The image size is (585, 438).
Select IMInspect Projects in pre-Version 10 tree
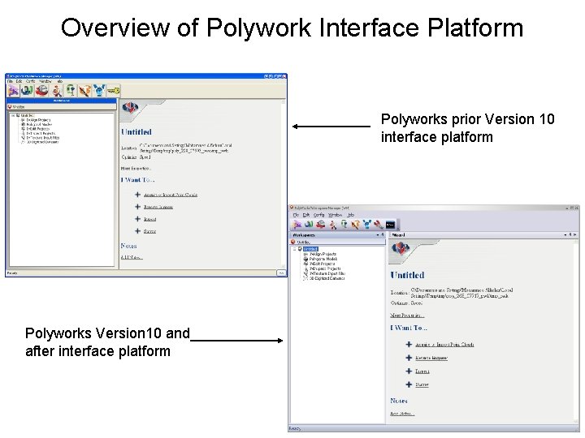41,133
